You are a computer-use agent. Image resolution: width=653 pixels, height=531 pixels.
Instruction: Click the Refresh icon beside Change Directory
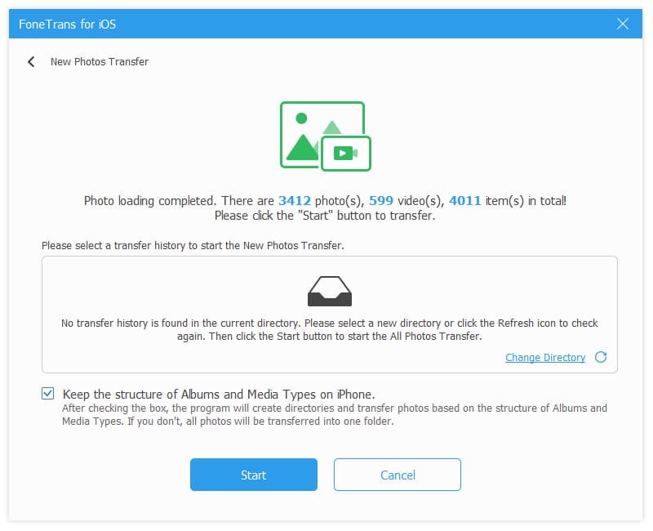tap(601, 357)
